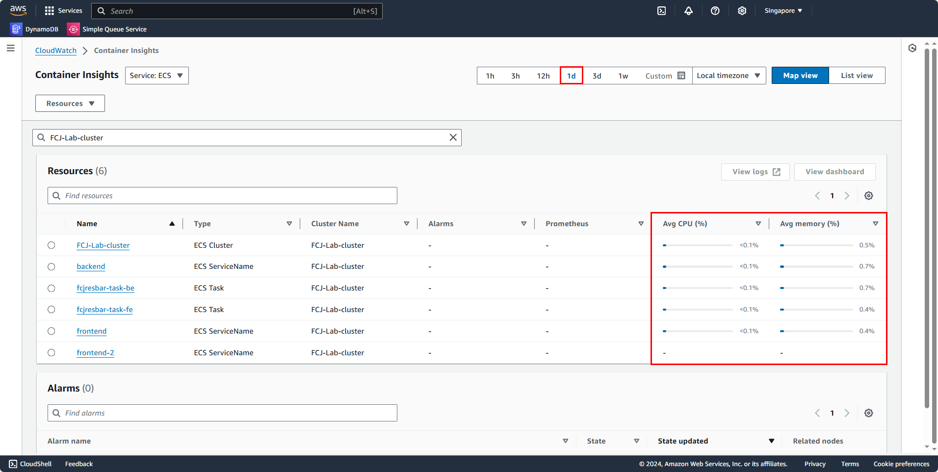Click the FCJ-Lab-cluster row Avg CPU bar
938x472 pixels.
pyautogui.click(x=698, y=245)
